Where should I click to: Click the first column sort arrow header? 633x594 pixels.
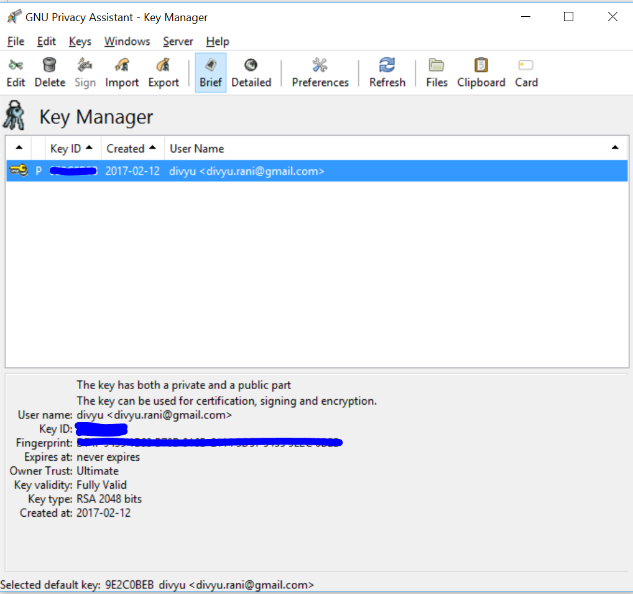(19, 148)
